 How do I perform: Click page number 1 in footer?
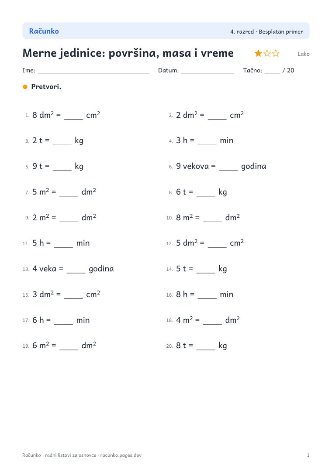click(x=308, y=455)
